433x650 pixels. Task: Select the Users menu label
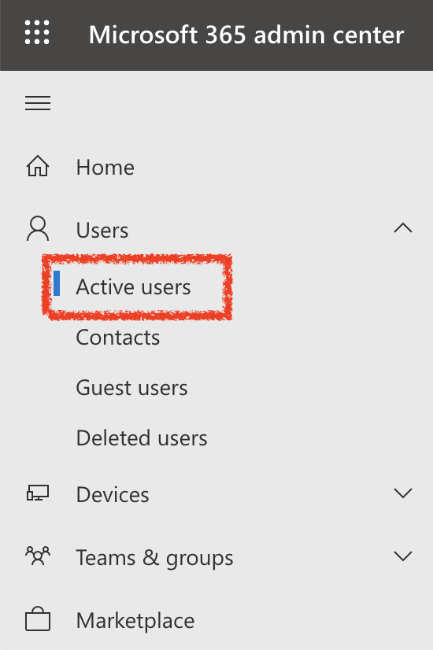pos(102,230)
